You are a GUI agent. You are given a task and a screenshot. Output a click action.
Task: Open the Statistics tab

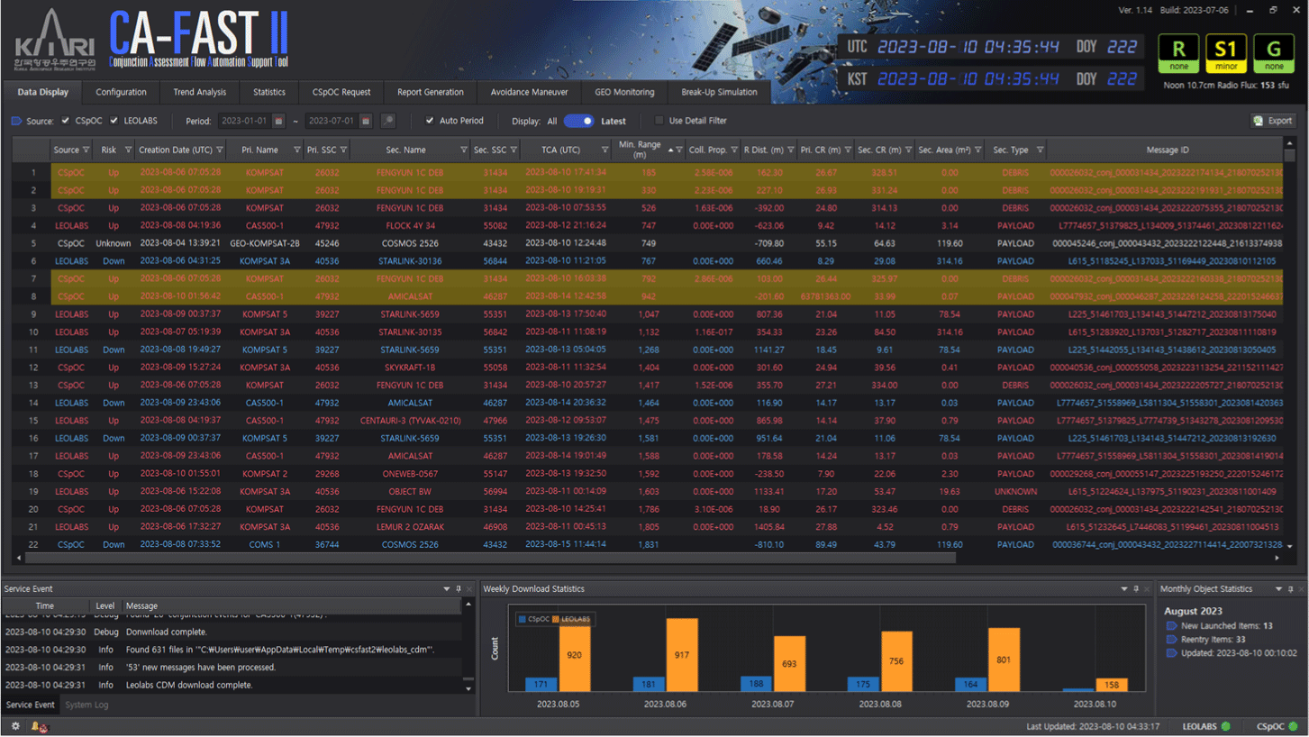(x=269, y=92)
